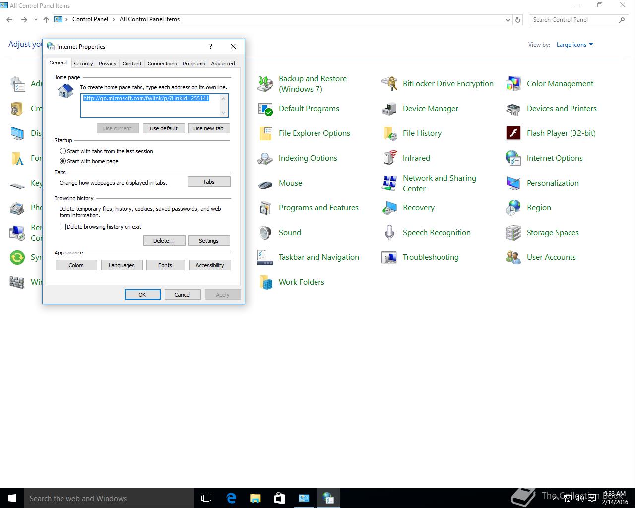The height and width of the screenshot is (508, 635).
Task: Confirm dialog with OK button
Action: point(142,295)
